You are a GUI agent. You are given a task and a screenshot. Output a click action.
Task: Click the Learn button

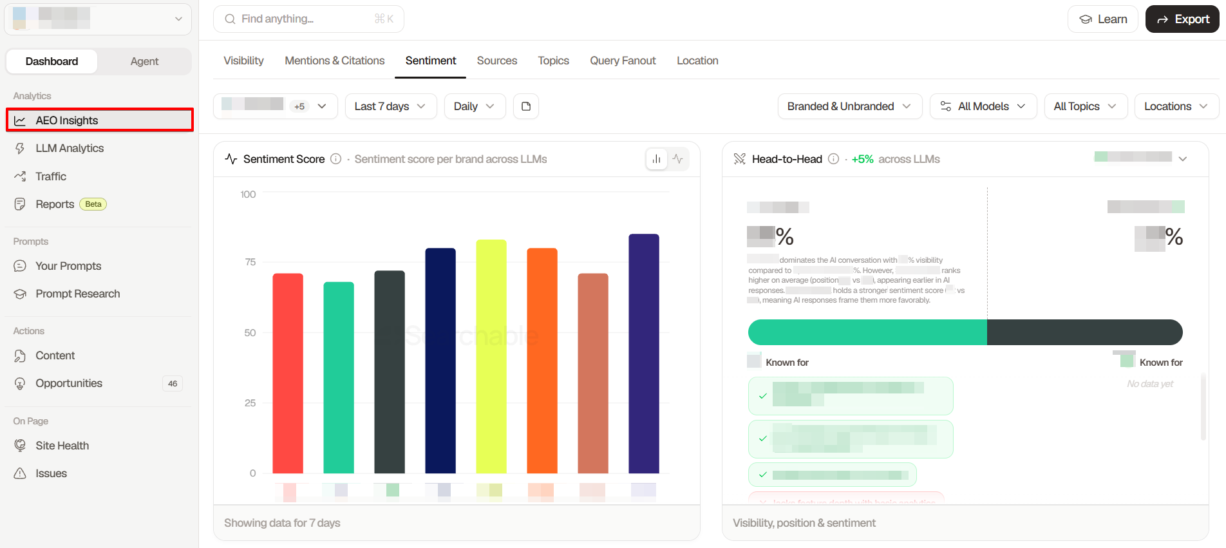[1103, 19]
